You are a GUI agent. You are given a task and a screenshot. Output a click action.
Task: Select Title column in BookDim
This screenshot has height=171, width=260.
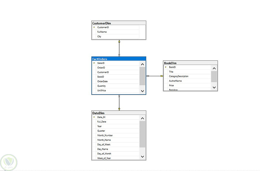pyautogui.click(x=187, y=72)
